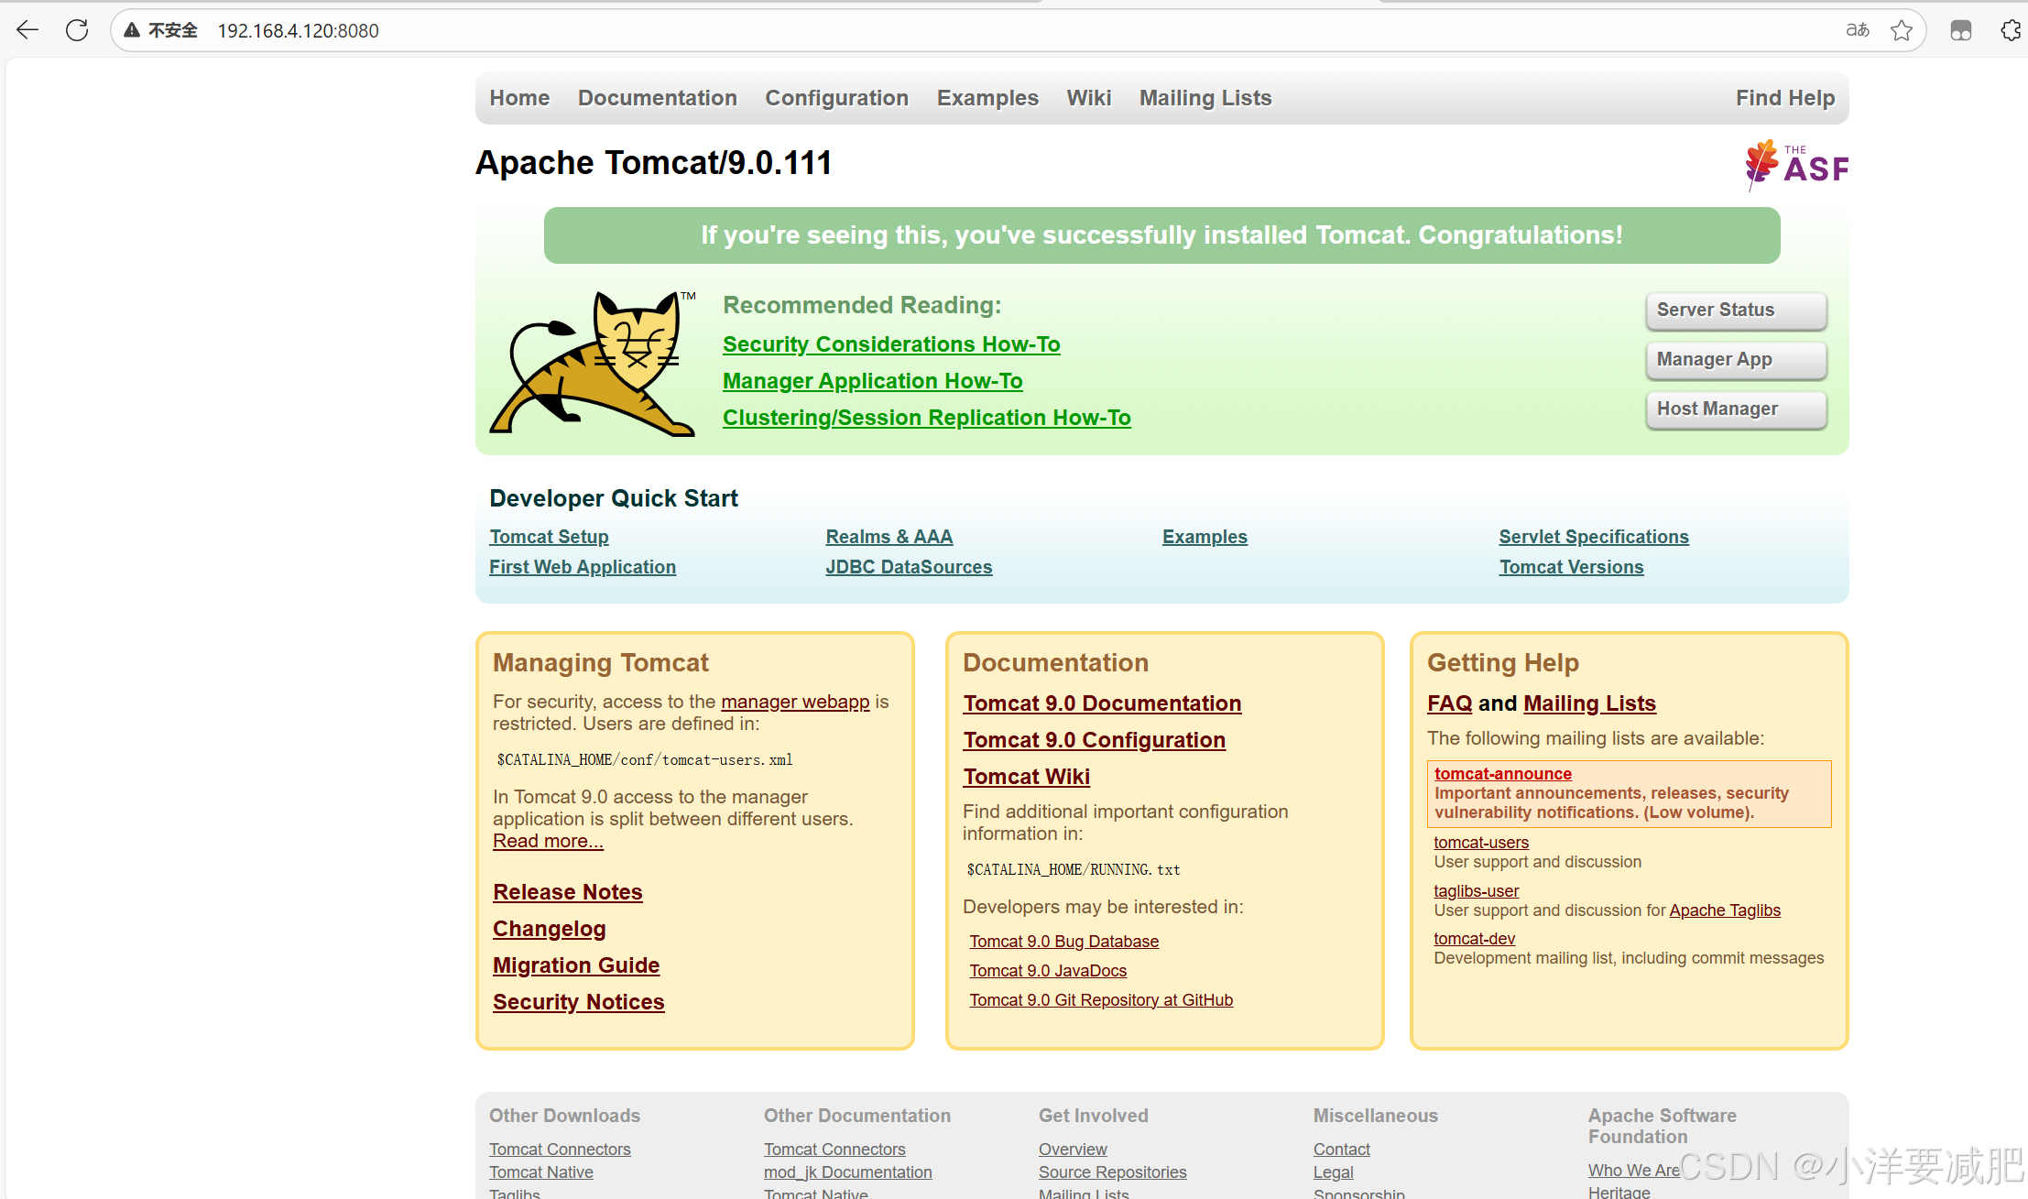Click the tomcat-announce mailing list link
The height and width of the screenshot is (1199, 2028).
point(1502,774)
